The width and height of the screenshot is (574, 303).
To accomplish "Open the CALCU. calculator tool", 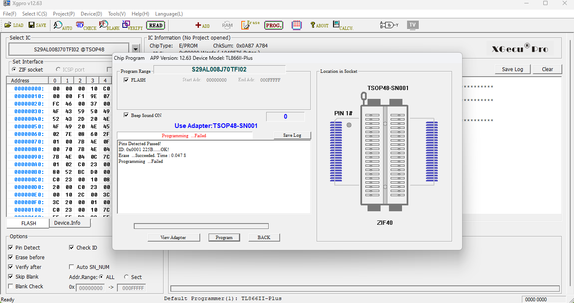I will tap(343, 25).
